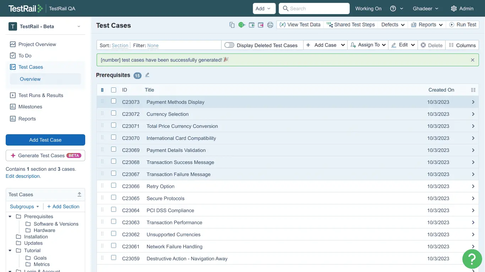Screen dimensions: 485x272
Task: Edit Prerequisites section with pencil icon
Action: tap(147, 75)
